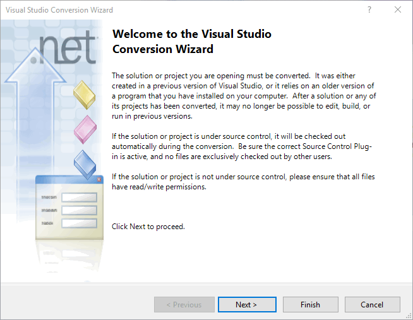Click the red close icon on the illustrated form

99,180
